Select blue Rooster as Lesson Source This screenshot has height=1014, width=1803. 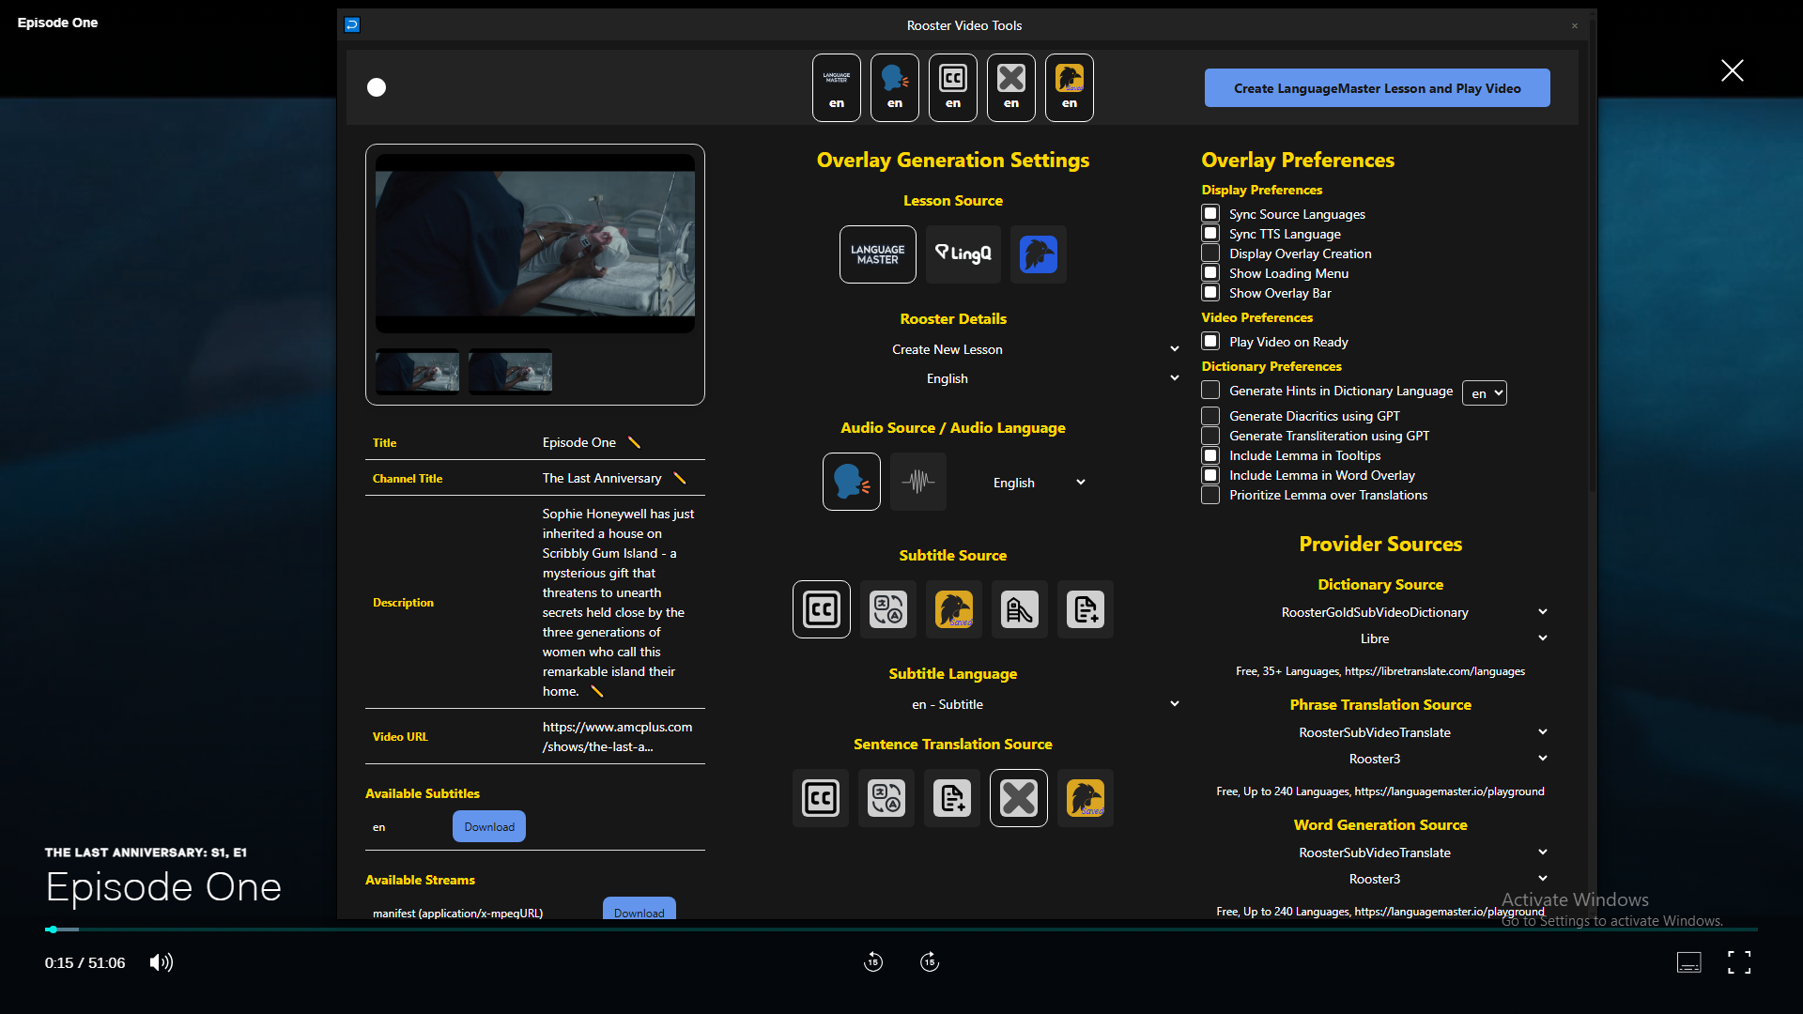coord(1038,254)
